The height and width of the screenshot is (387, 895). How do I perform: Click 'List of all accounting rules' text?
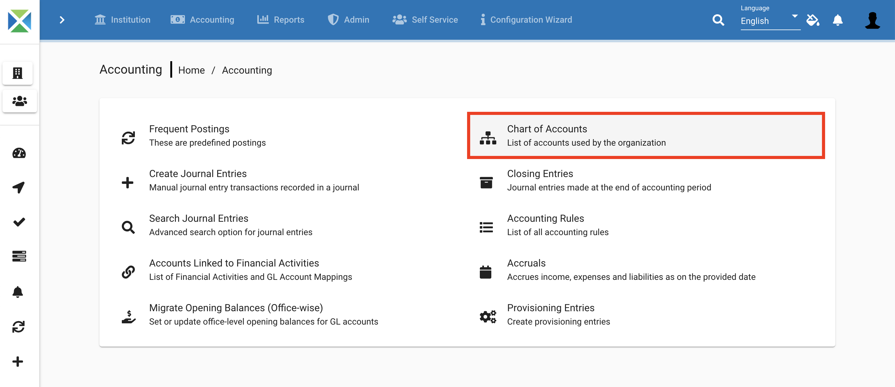pos(558,232)
